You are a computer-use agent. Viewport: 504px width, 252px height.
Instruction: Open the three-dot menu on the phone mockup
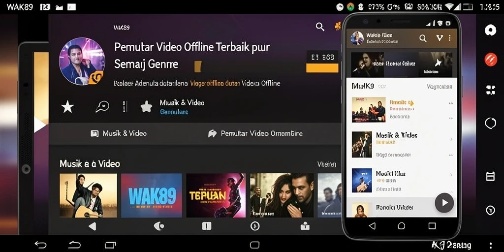click(450, 38)
